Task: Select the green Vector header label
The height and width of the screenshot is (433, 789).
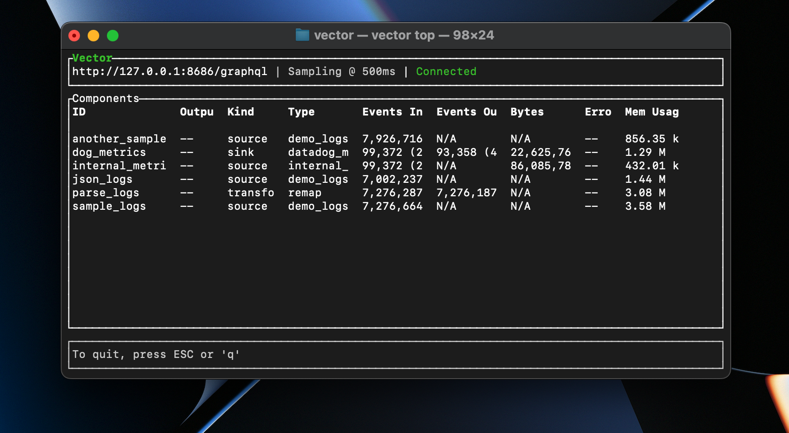Action: (x=91, y=58)
